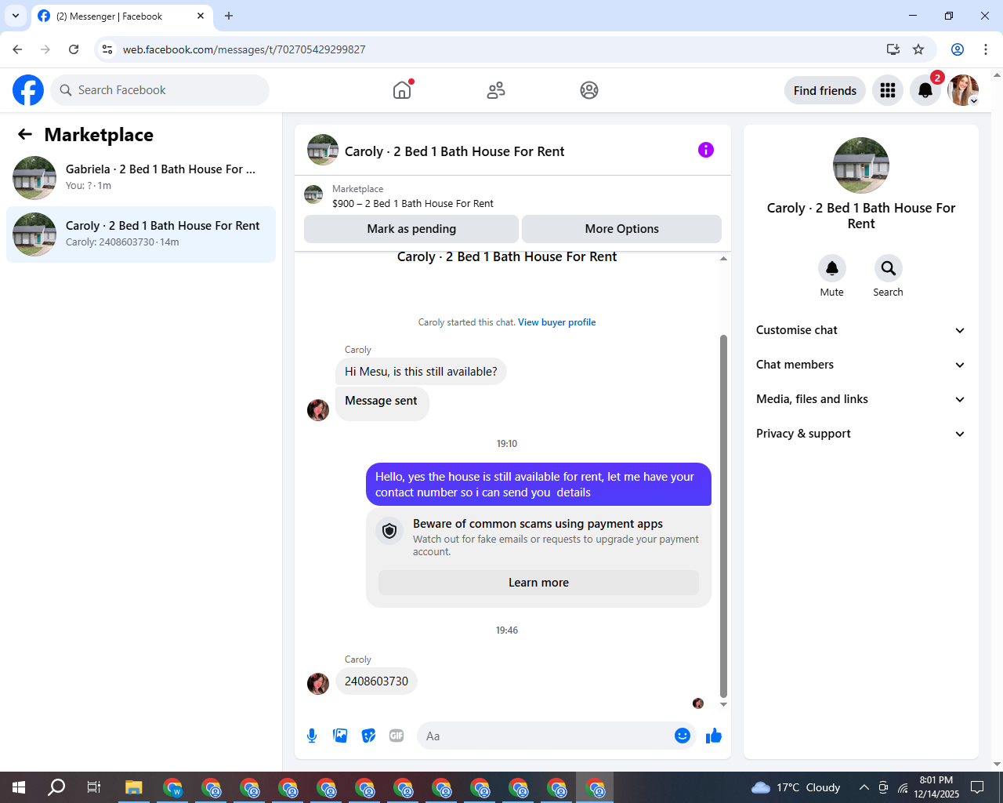
Task: Click chat header listing thumbnail
Action: pos(323,150)
